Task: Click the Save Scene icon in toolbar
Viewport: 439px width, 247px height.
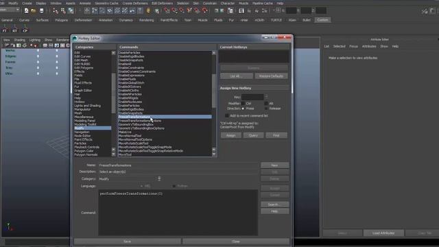Action: coord(41,11)
